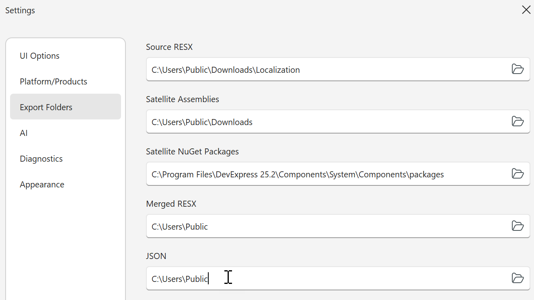
Task: Click the JSON field label
Action: [x=156, y=256]
